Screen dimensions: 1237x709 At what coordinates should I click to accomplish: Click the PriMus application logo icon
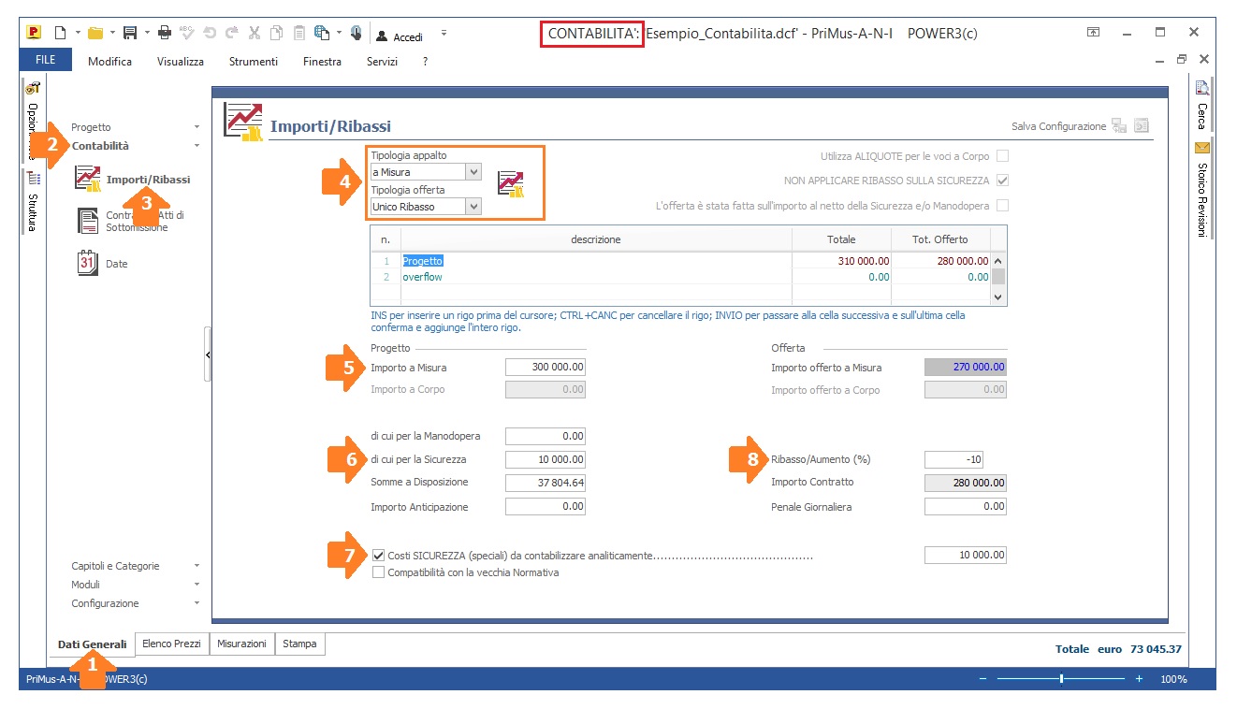tap(34, 33)
